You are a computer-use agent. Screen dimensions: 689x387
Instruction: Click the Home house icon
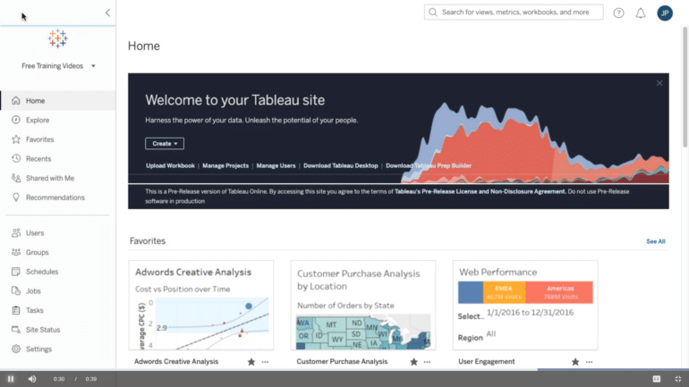tap(16, 100)
